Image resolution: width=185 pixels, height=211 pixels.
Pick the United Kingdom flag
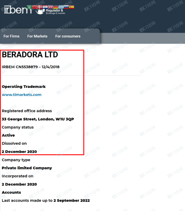click(50, 7)
